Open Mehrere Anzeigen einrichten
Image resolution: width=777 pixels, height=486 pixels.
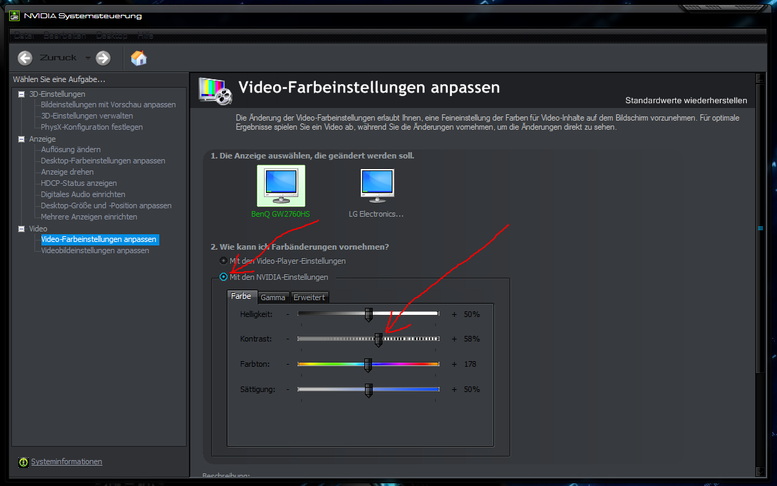88,217
